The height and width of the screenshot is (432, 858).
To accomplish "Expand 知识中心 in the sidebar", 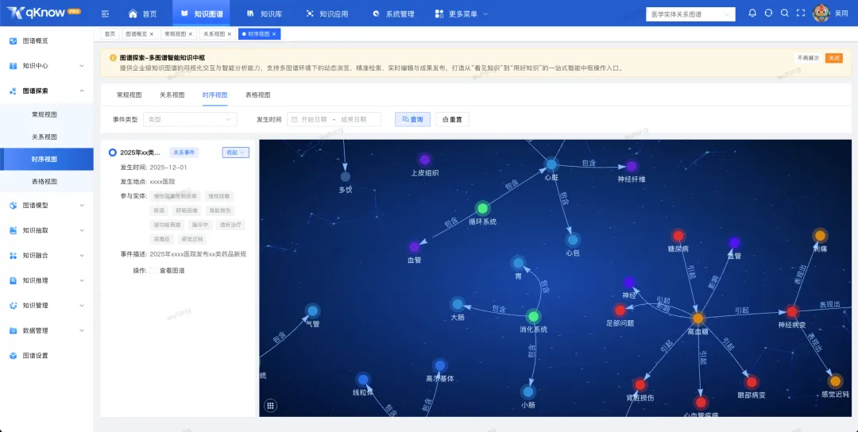I will (47, 66).
